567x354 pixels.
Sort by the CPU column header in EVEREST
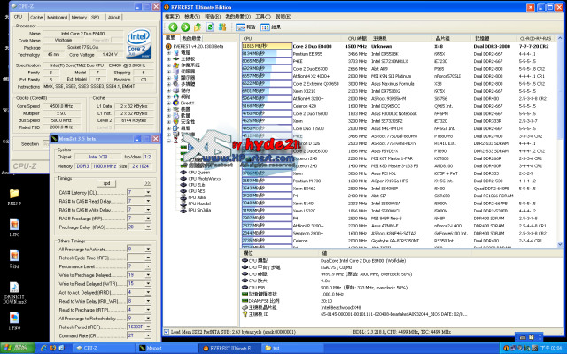291,38
